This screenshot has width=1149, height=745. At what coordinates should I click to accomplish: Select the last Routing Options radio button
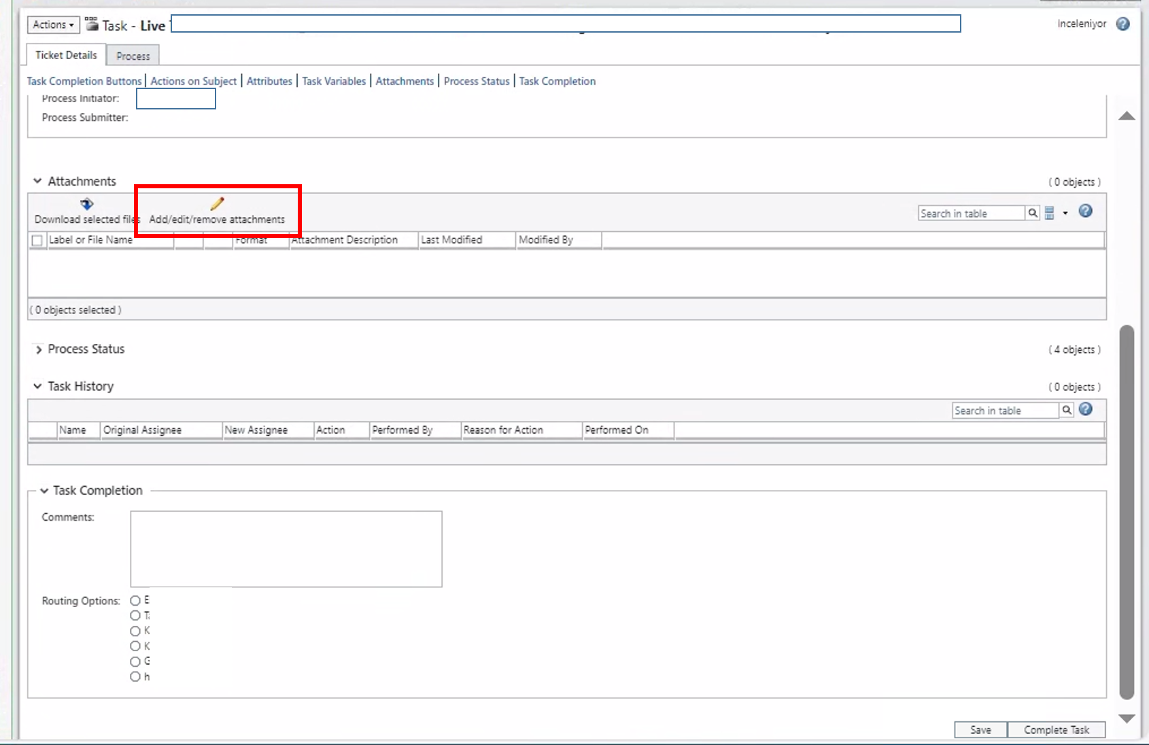click(135, 676)
